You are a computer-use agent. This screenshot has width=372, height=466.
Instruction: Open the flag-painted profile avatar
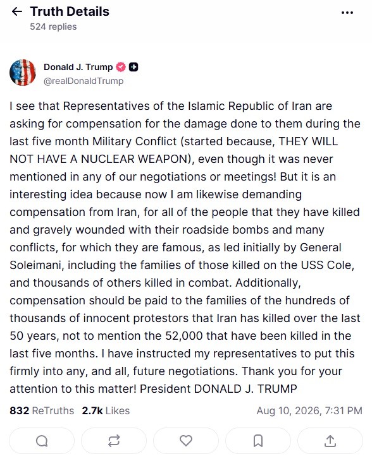click(23, 73)
